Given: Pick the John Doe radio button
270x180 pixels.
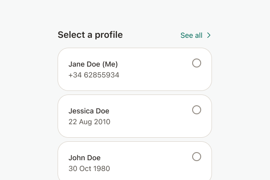Looking at the screenshot, I should tap(197, 157).
